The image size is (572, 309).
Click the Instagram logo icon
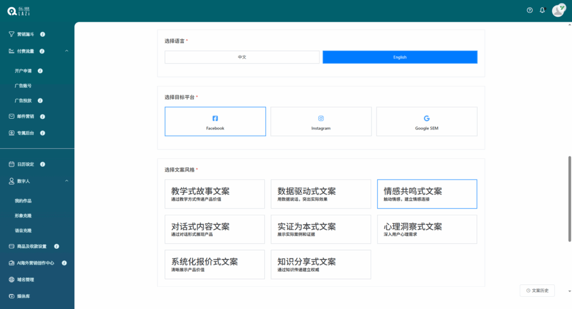[x=321, y=118]
